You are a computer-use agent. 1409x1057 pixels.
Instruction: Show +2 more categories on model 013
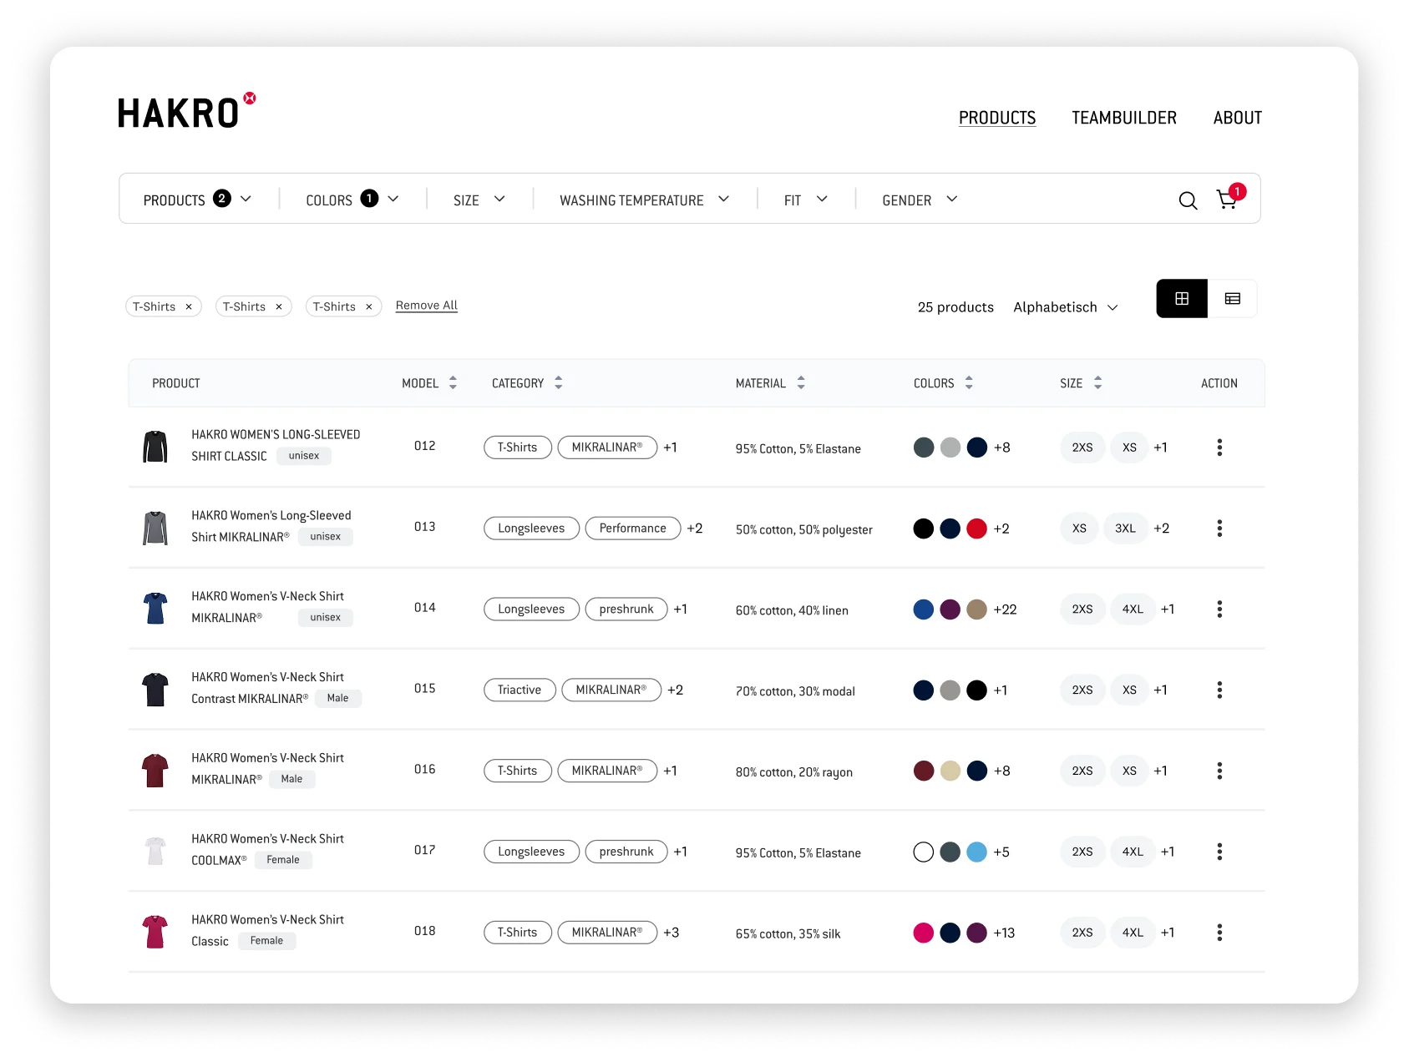tap(695, 528)
